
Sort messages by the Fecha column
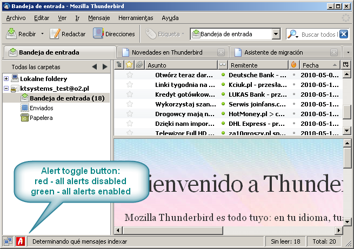(320, 65)
